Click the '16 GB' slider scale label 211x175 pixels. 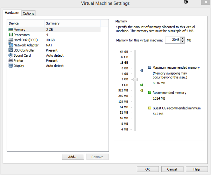click(x=124, y=63)
